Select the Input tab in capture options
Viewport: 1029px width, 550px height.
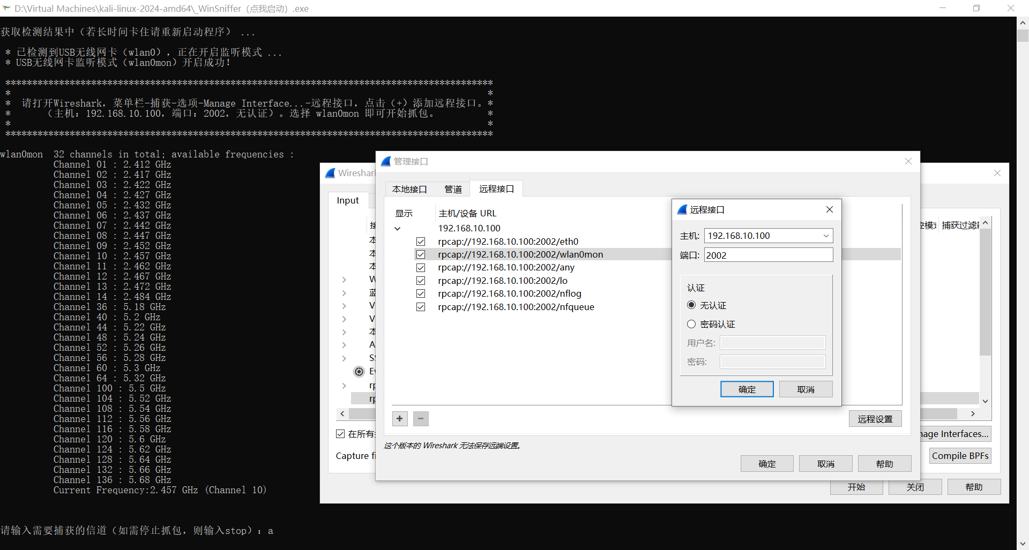348,200
